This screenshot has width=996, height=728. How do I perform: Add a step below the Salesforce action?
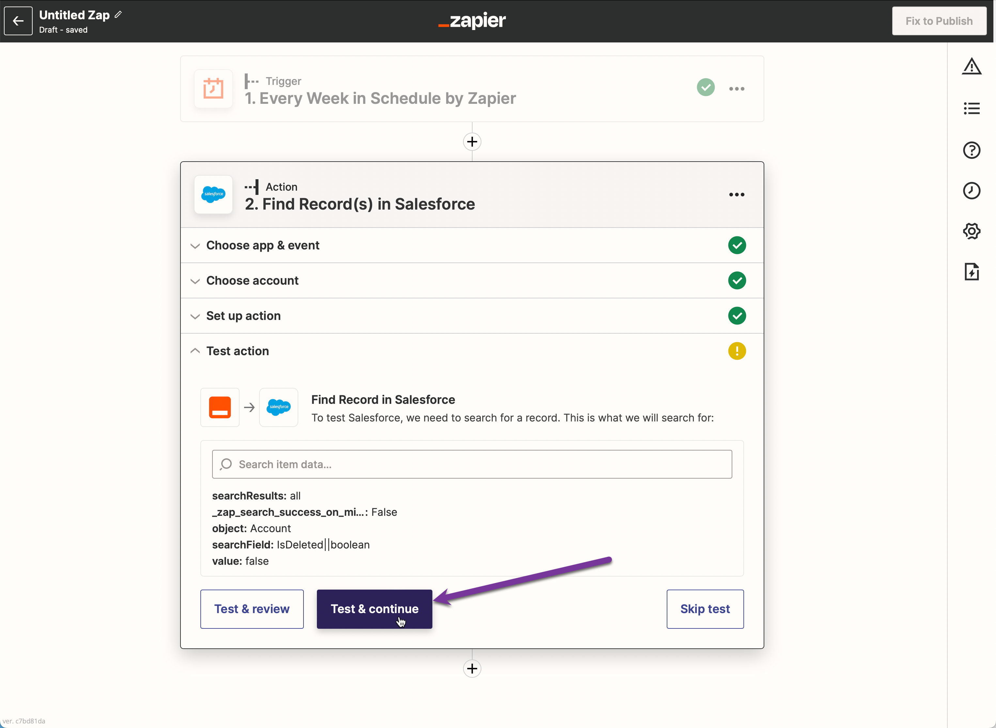tap(472, 669)
